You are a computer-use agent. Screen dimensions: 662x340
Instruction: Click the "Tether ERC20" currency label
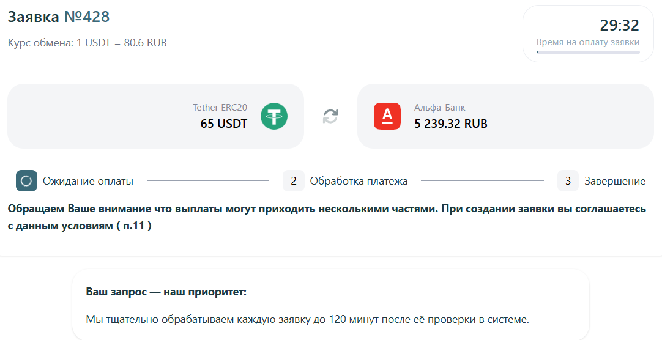(220, 108)
